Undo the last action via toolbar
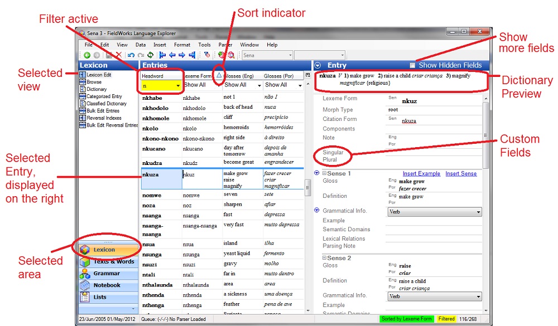Screen dimensions: 558x326 tap(131, 55)
